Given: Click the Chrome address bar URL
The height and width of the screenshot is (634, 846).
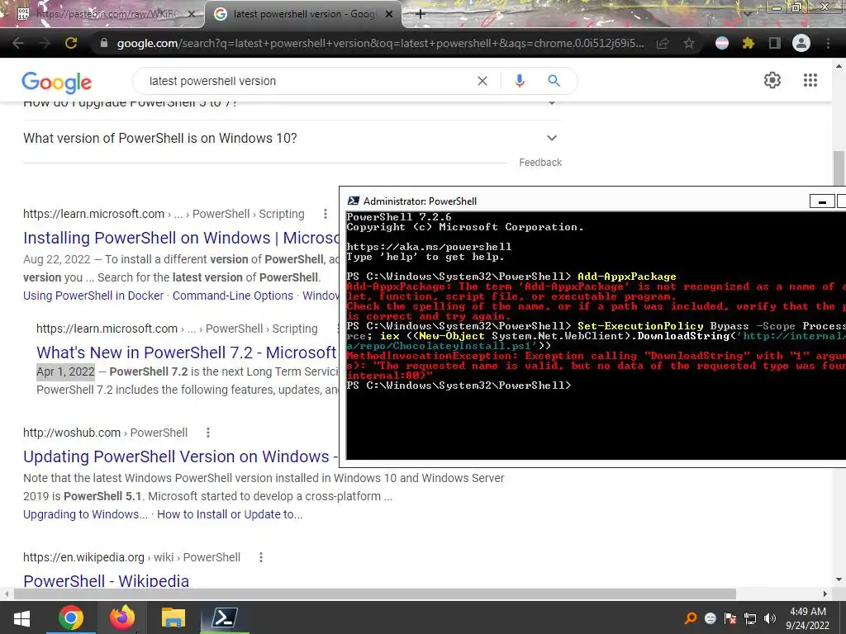Looking at the screenshot, I should [x=380, y=43].
